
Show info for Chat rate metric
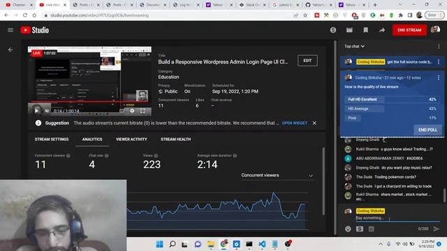click(107, 155)
